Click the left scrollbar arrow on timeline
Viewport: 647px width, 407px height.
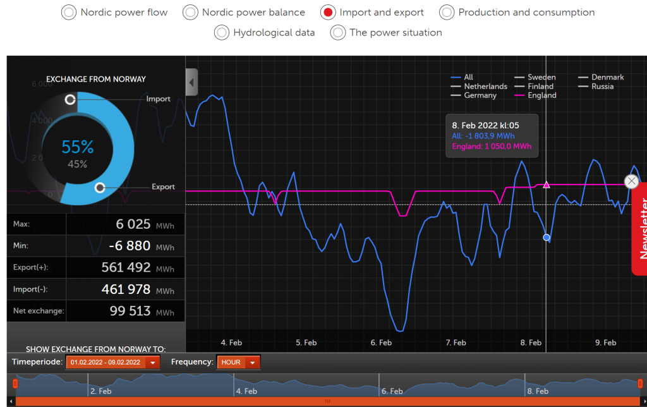pyautogui.click(x=11, y=401)
